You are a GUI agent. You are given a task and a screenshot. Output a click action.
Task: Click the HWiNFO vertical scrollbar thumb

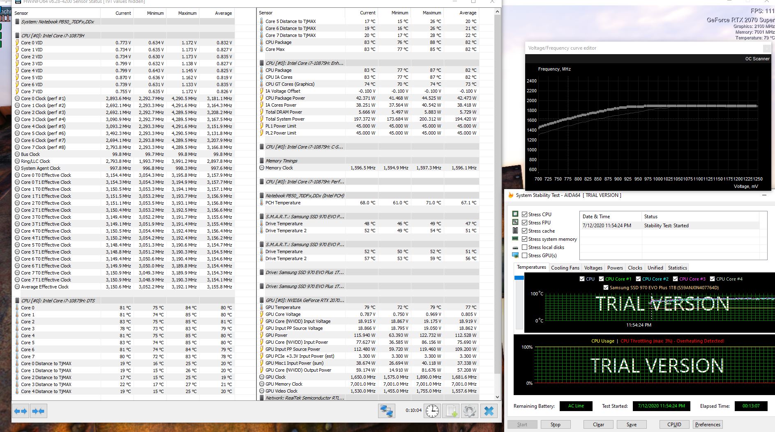coord(498,195)
